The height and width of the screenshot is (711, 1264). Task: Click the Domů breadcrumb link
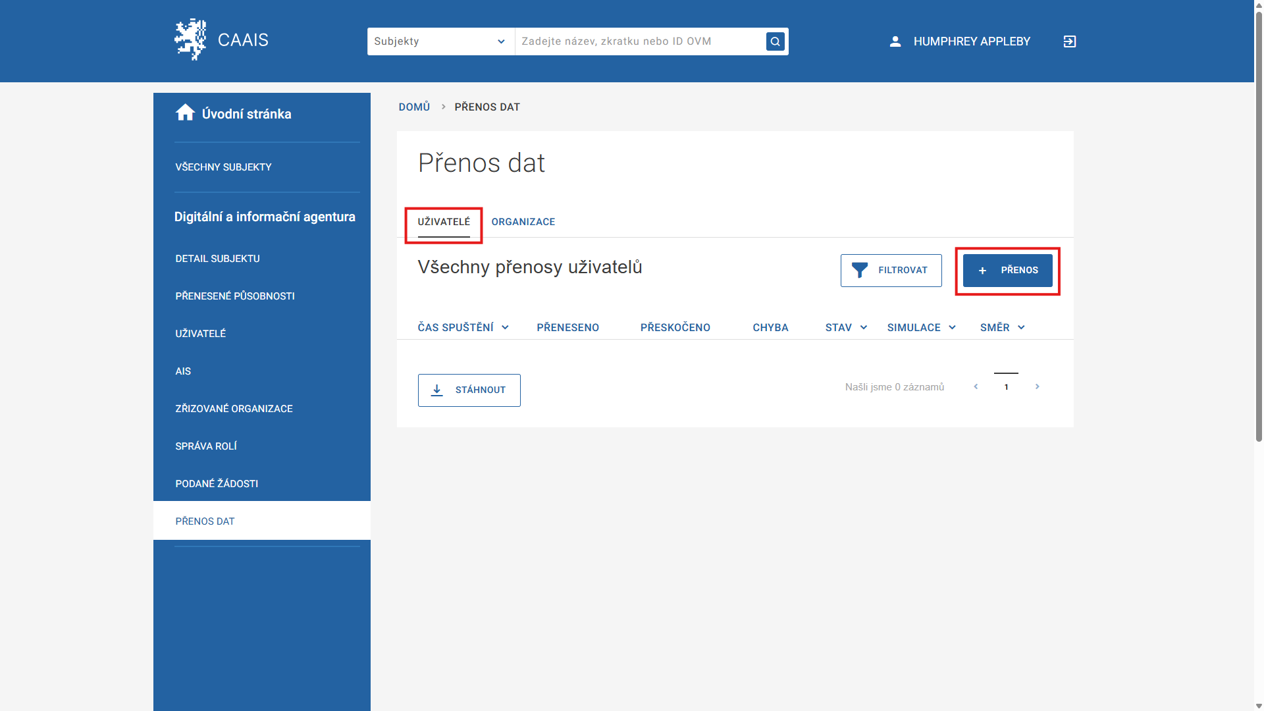414,107
